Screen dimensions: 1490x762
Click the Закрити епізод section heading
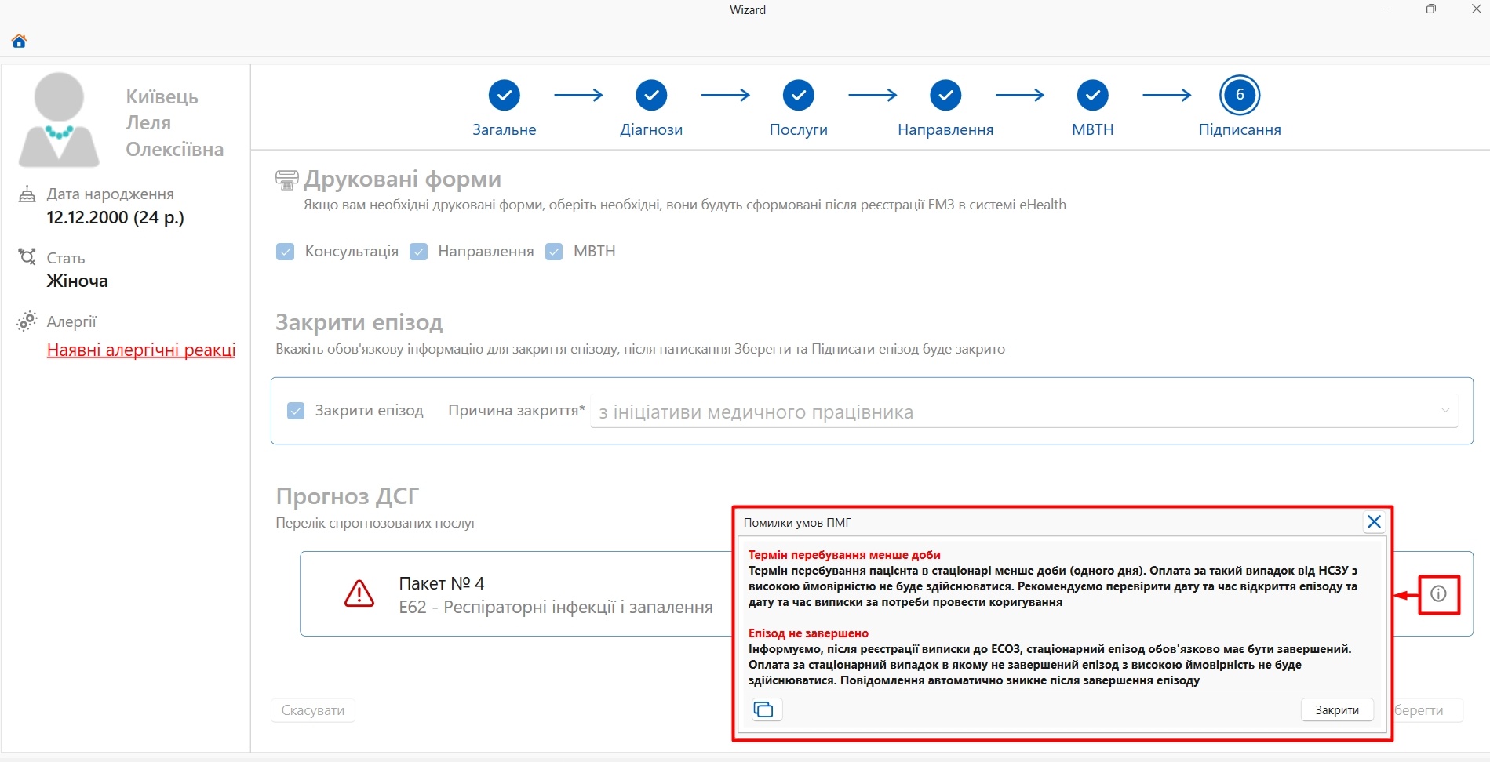(x=359, y=322)
